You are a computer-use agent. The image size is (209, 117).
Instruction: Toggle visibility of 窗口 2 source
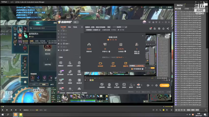pos(59,31)
